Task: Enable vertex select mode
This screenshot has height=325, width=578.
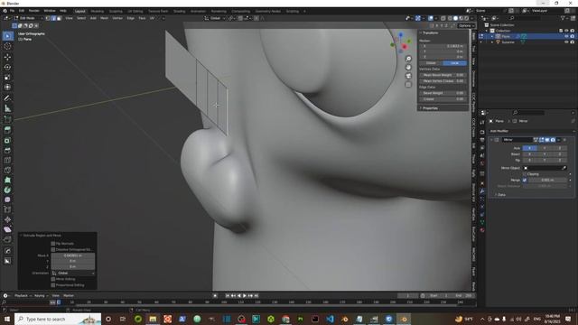Action: (48, 18)
